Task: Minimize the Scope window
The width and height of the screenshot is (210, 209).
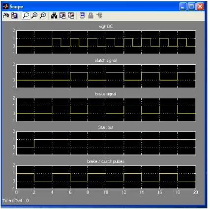Action: pyautogui.click(x=183, y=7)
